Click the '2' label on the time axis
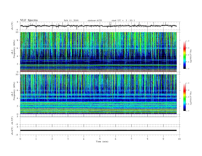202x156 pixels. 52,139
